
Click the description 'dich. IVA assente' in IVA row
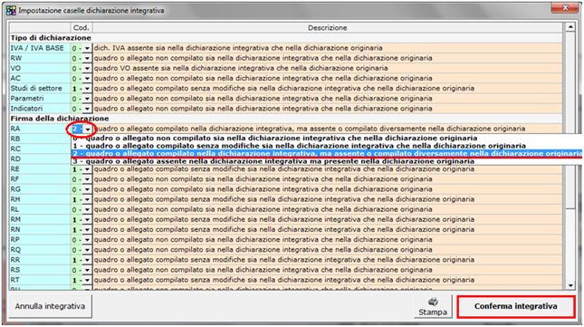pyautogui.click(x=238, y=48)
